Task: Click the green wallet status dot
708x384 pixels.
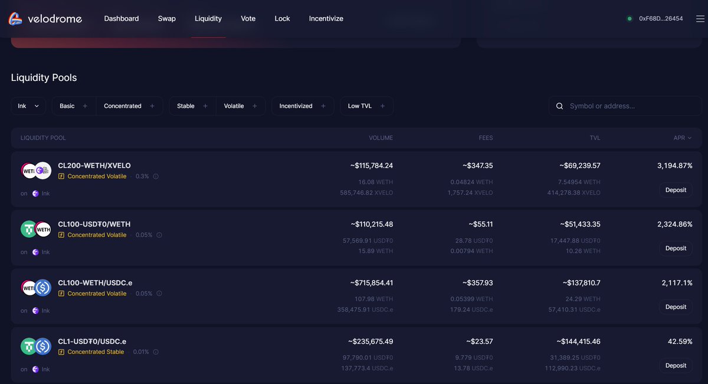Action: pos(630,19)
